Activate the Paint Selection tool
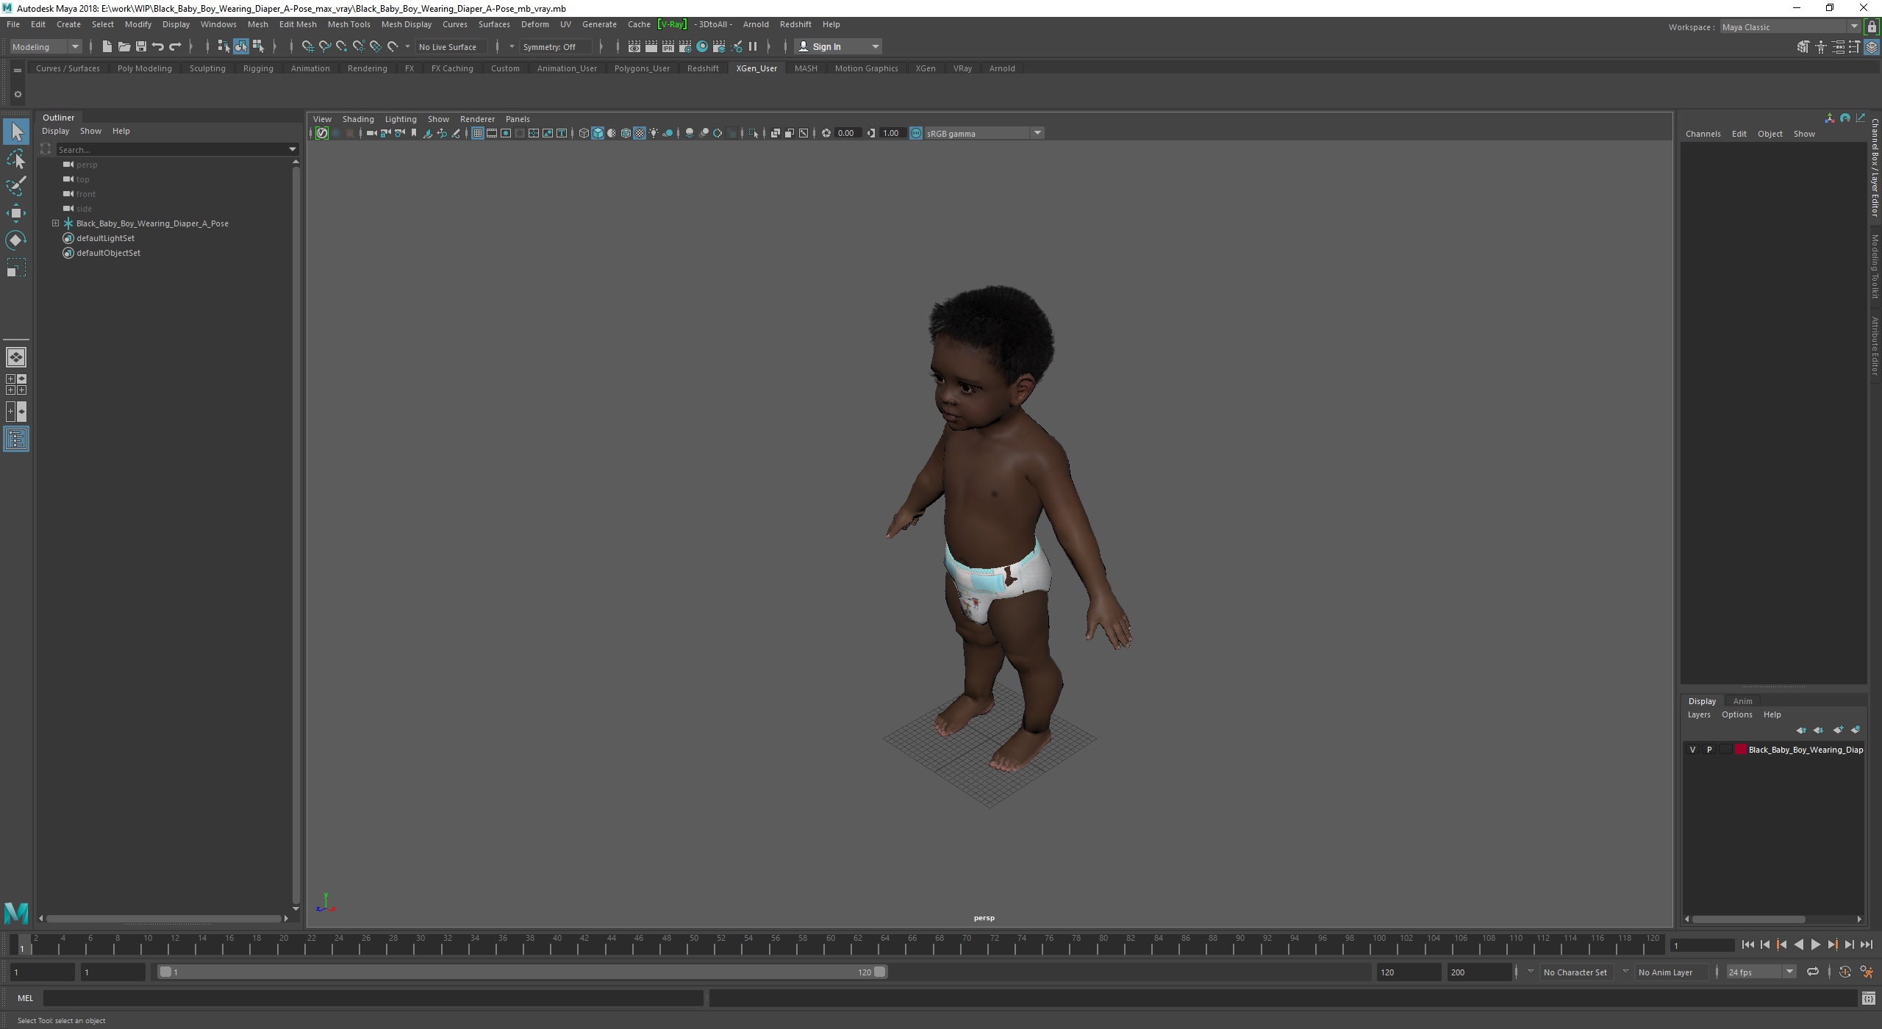1882x1029 pixels. 16,186
